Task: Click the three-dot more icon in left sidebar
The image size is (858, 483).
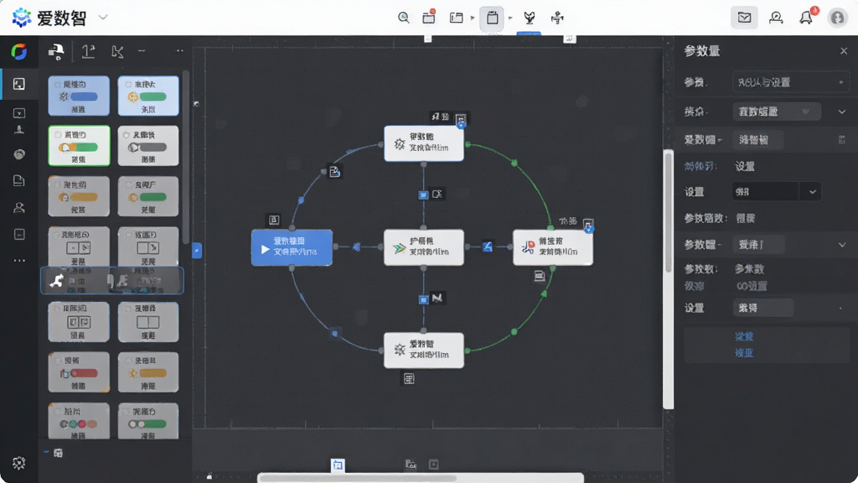Action: click(x=19, y=261)
